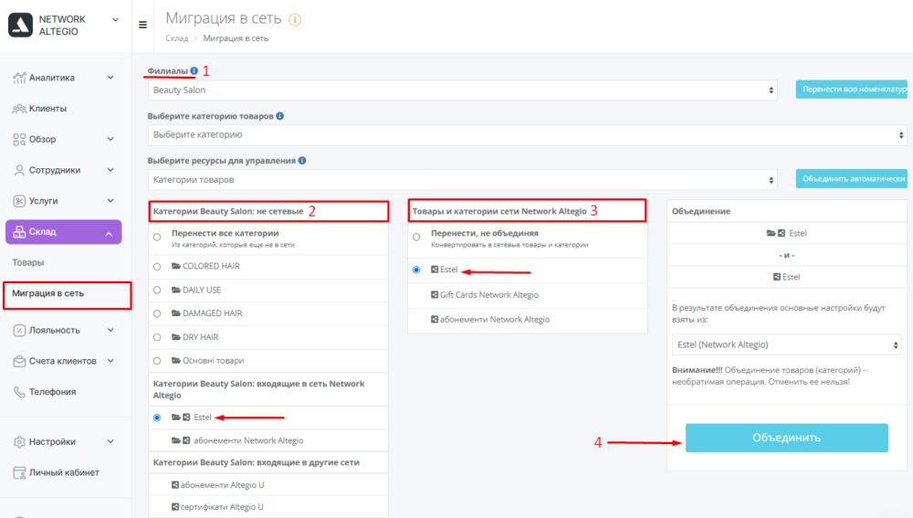Click folder icon of COLORED HAIR category
913x518 pixels.
coord(176,266)
